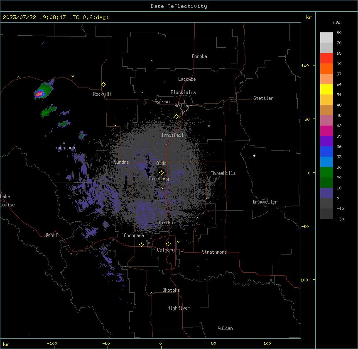358x349 pixels.
Task: Click the Banff town label
Action: 51,235
